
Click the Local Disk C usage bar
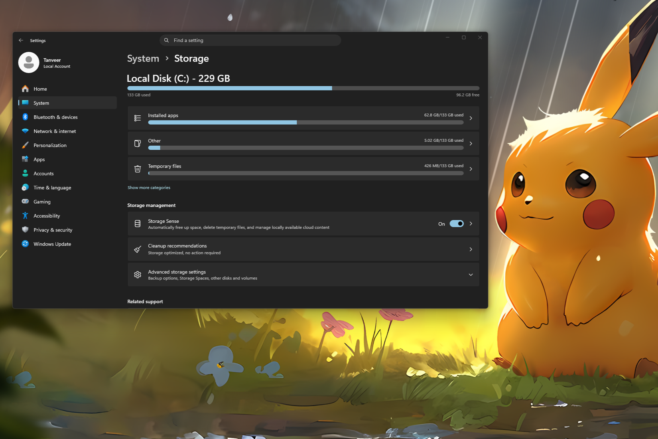pyautogui.click(x=303, y=88)
